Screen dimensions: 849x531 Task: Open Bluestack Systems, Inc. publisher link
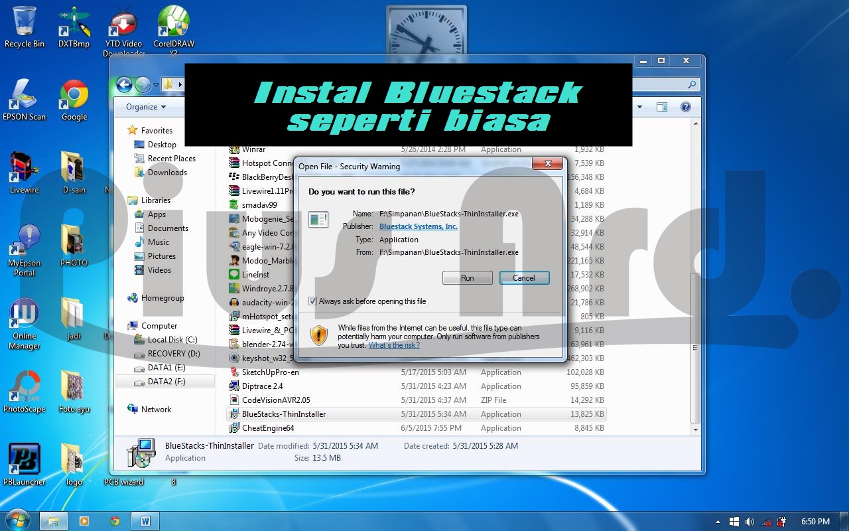click(419, 226)
